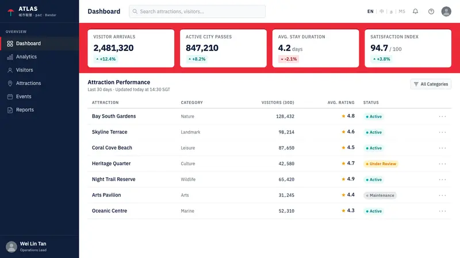Open the Dashboard sidebar item

click(x=39, y=44)
